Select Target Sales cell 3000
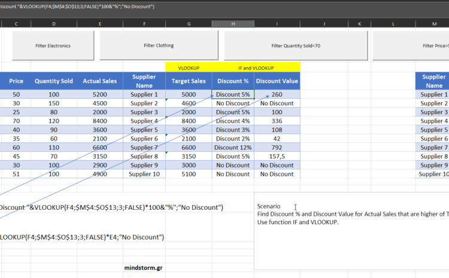 point(189,166)
